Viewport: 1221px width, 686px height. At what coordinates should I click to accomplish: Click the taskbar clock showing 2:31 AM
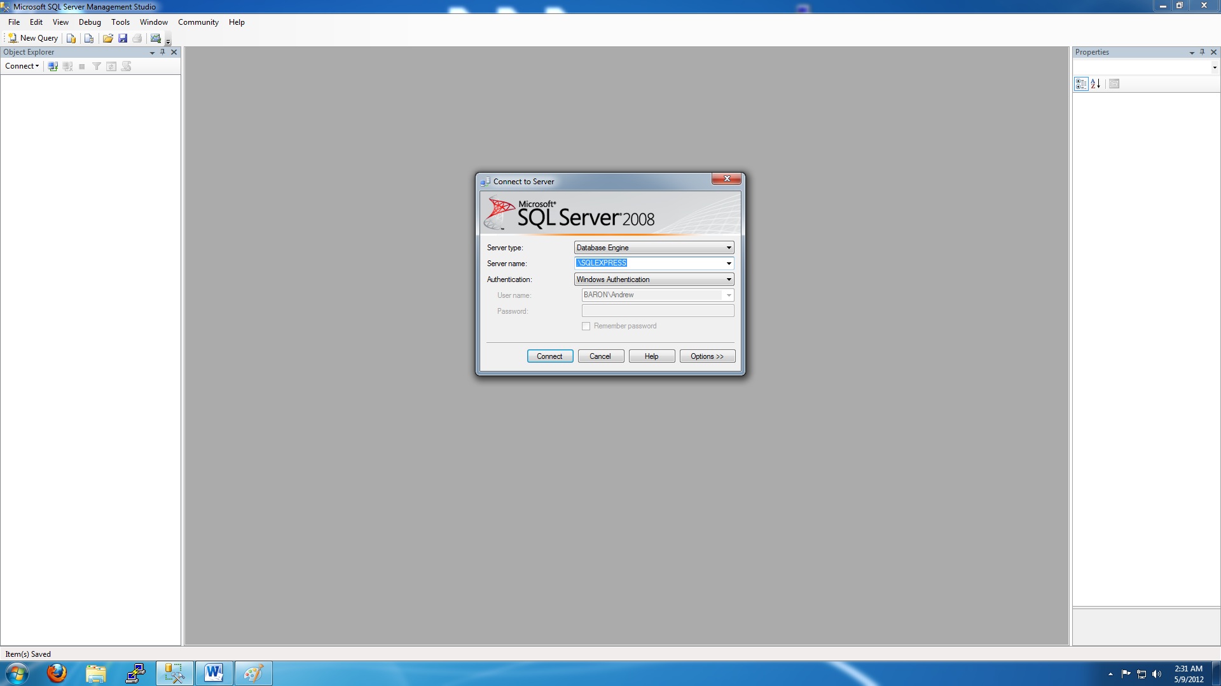(x=1189, y=674)
